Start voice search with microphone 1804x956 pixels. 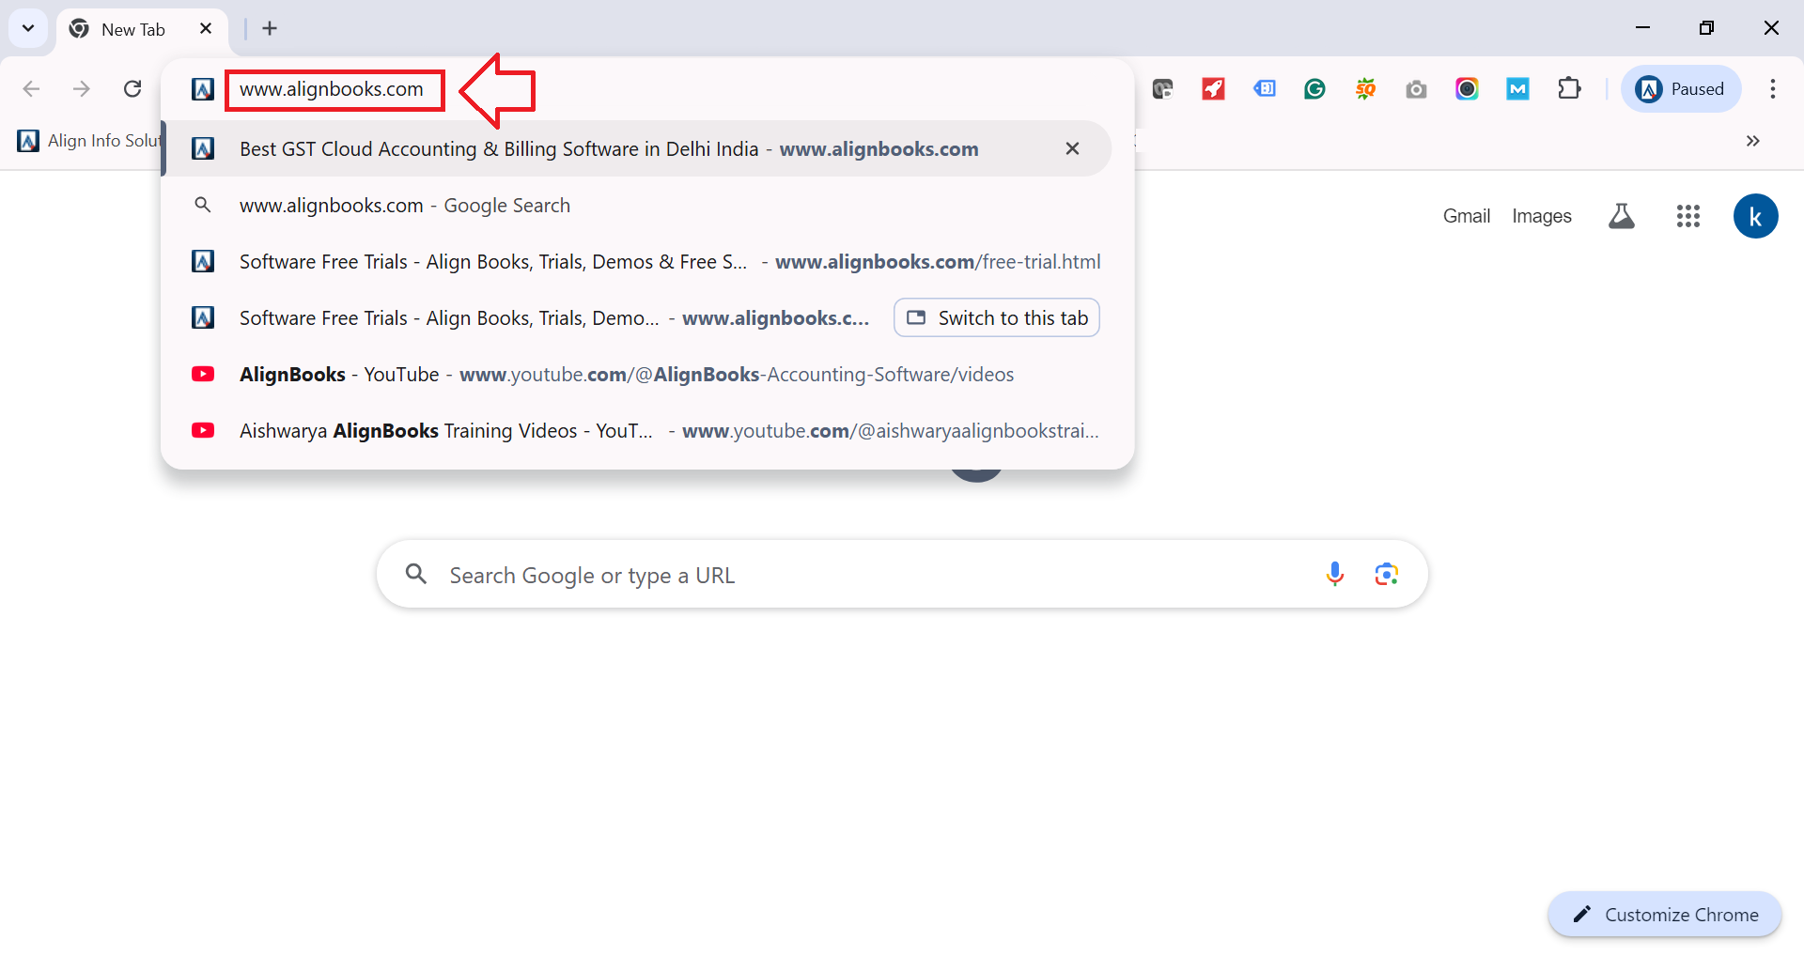click(x=1335, y=574)
